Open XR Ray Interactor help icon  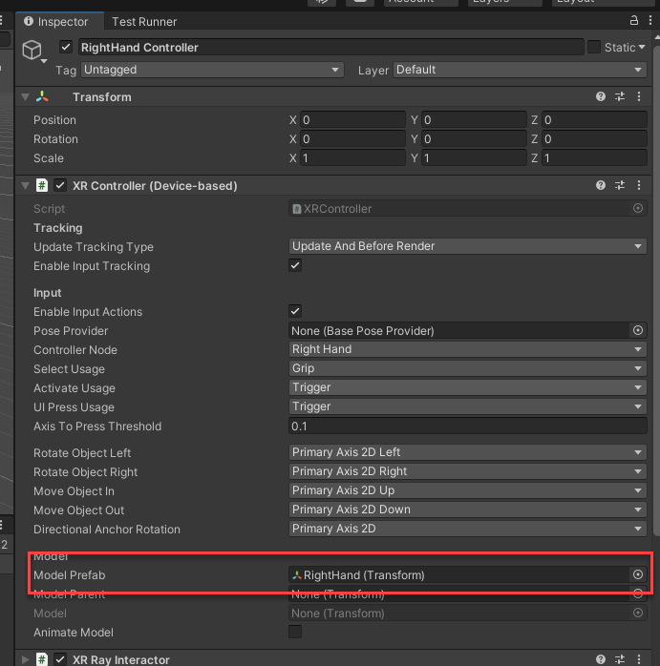click(601, 659)
